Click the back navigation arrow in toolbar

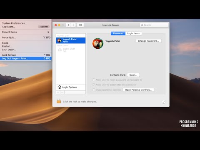(x=68, y=25)
